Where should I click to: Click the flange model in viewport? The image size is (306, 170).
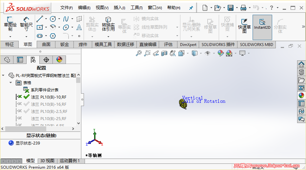[x=183, y=104]
